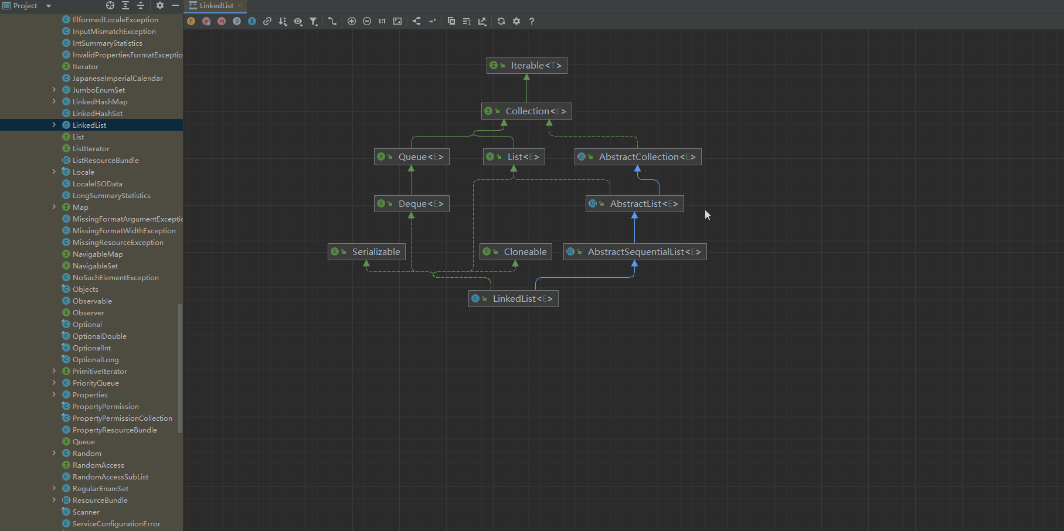This screenshot has height=531, width=1064.
Task: Click the Zoom In diagram icon
Action: (352, 21)
